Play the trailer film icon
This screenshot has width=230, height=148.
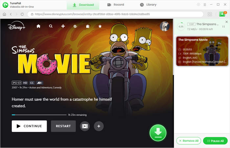85,126
